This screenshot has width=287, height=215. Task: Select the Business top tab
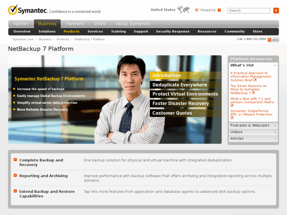[47, 24]
